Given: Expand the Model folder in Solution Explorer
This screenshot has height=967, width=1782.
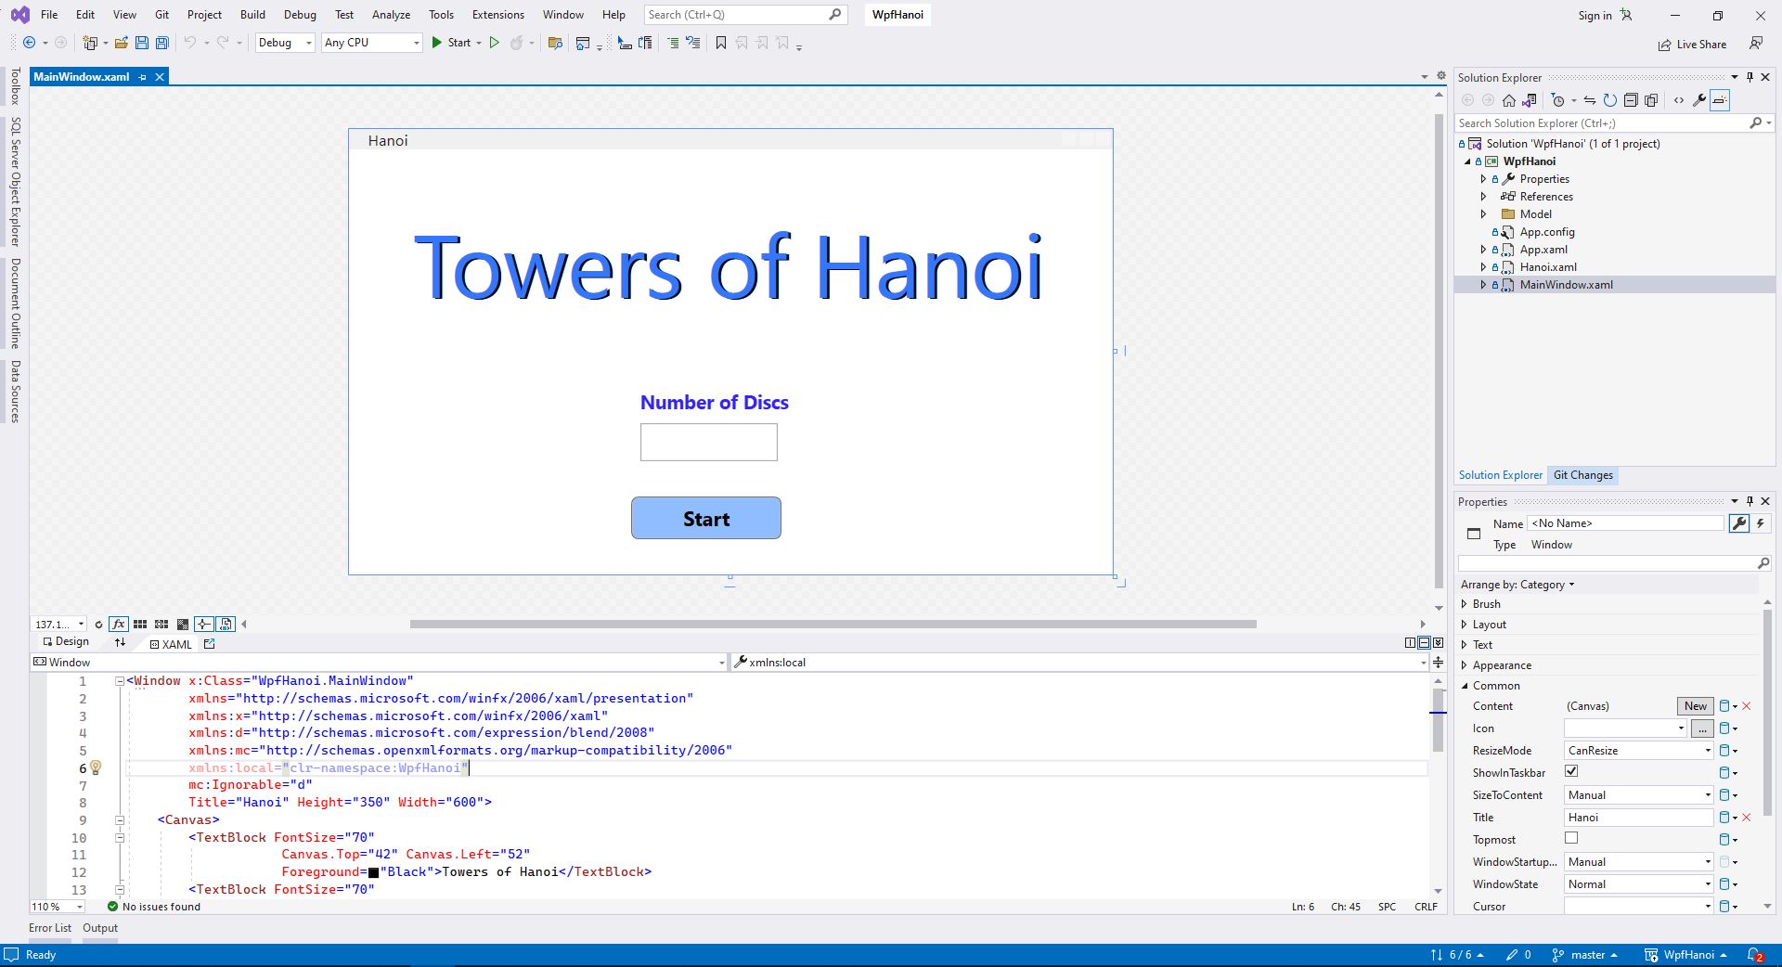Looking at the screenshot, I should tap(1483, 214).
